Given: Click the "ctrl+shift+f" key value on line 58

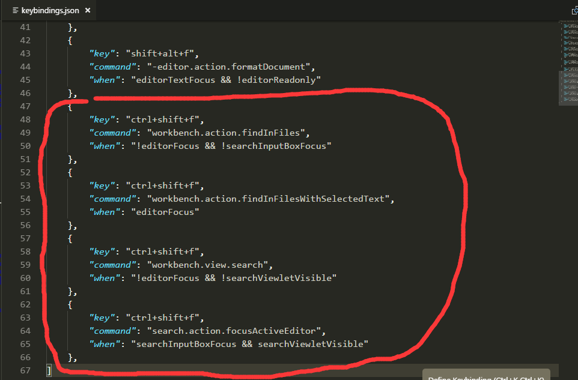Looking at the screenshot, I should coord(163,252).
